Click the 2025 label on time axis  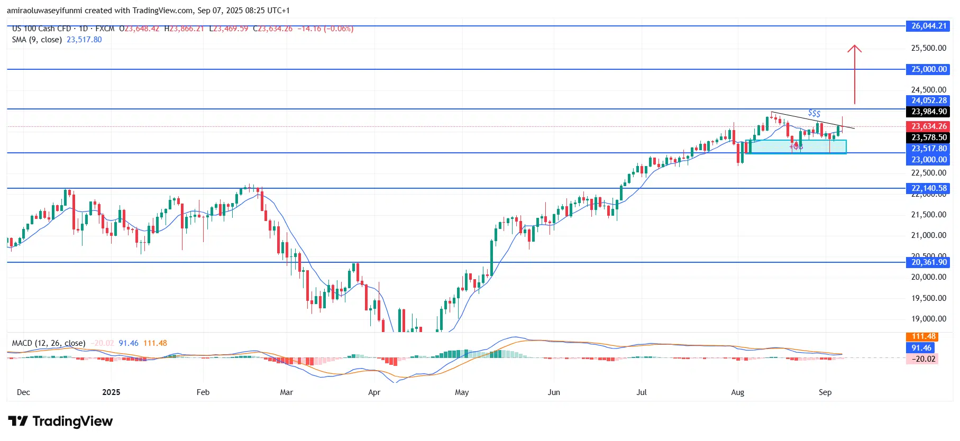point(111,392)
